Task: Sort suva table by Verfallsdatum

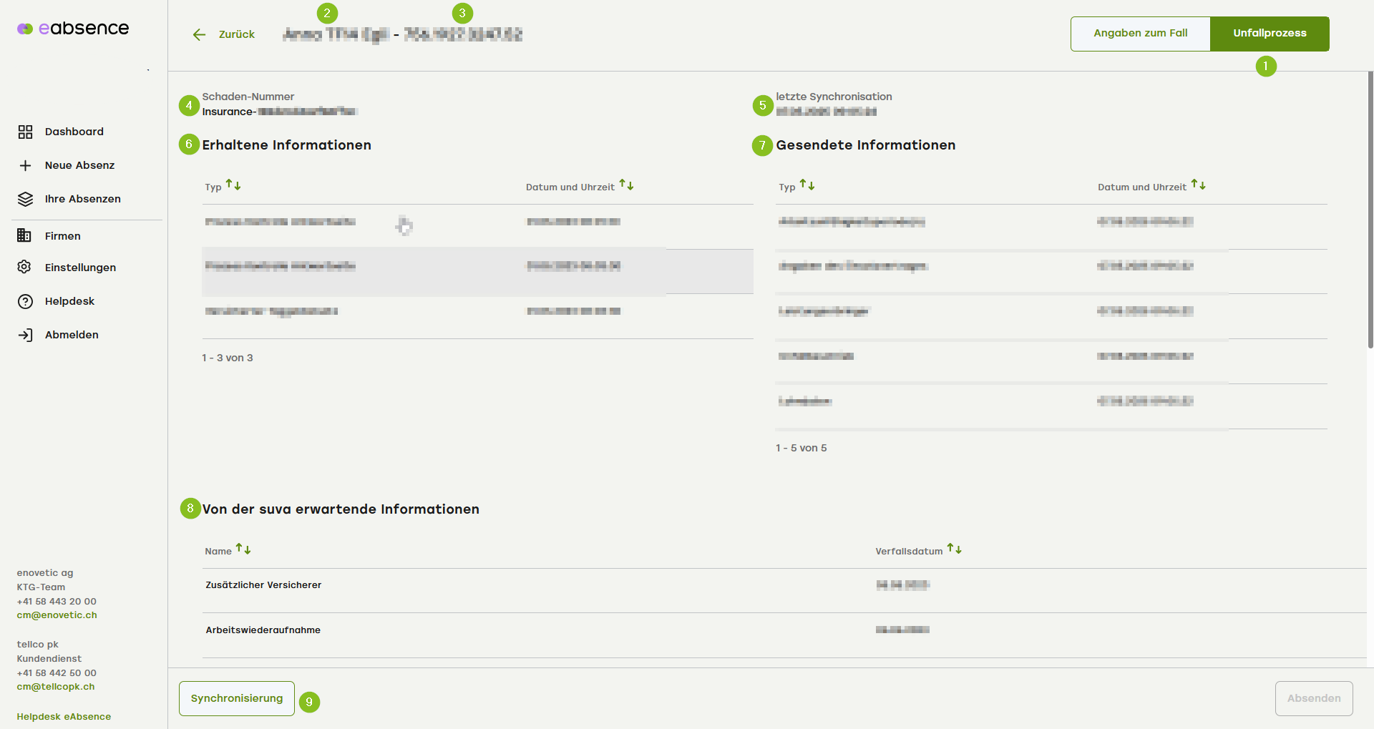Action: pos(954,549)
